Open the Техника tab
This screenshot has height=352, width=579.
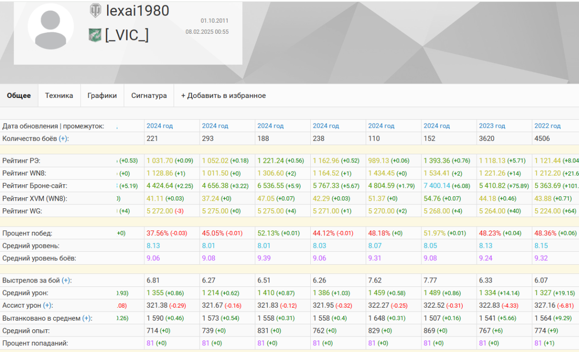(59, 95)
